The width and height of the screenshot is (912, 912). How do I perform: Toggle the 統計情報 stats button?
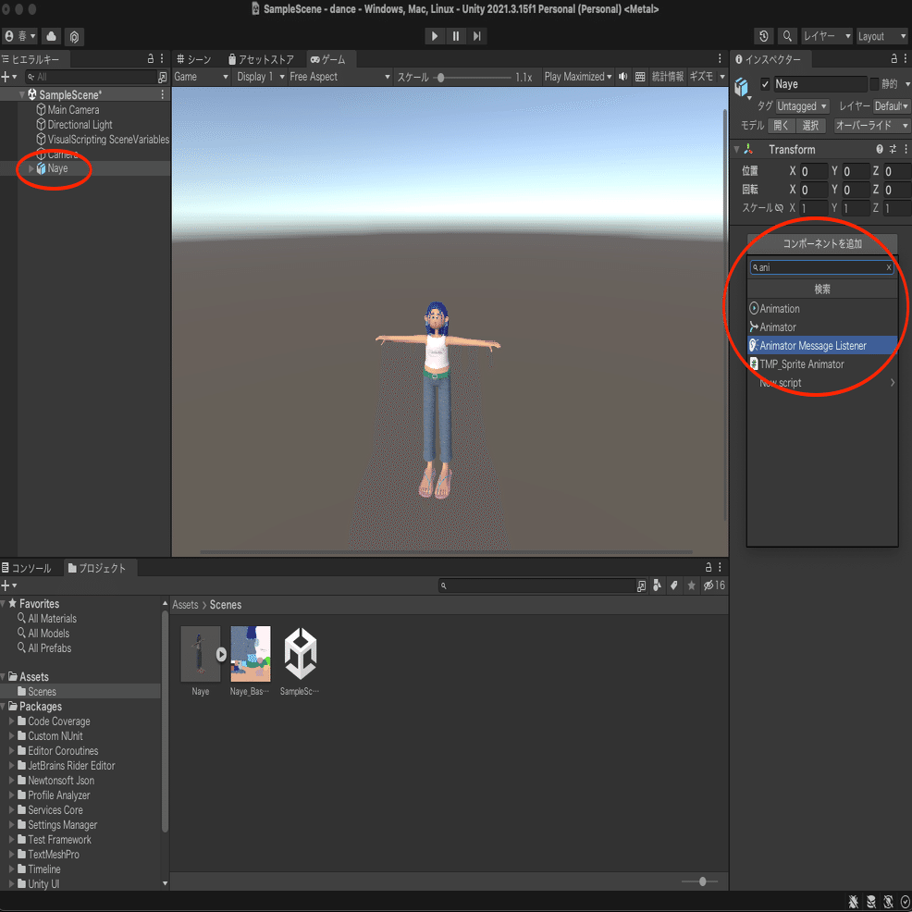click(667, 77)
